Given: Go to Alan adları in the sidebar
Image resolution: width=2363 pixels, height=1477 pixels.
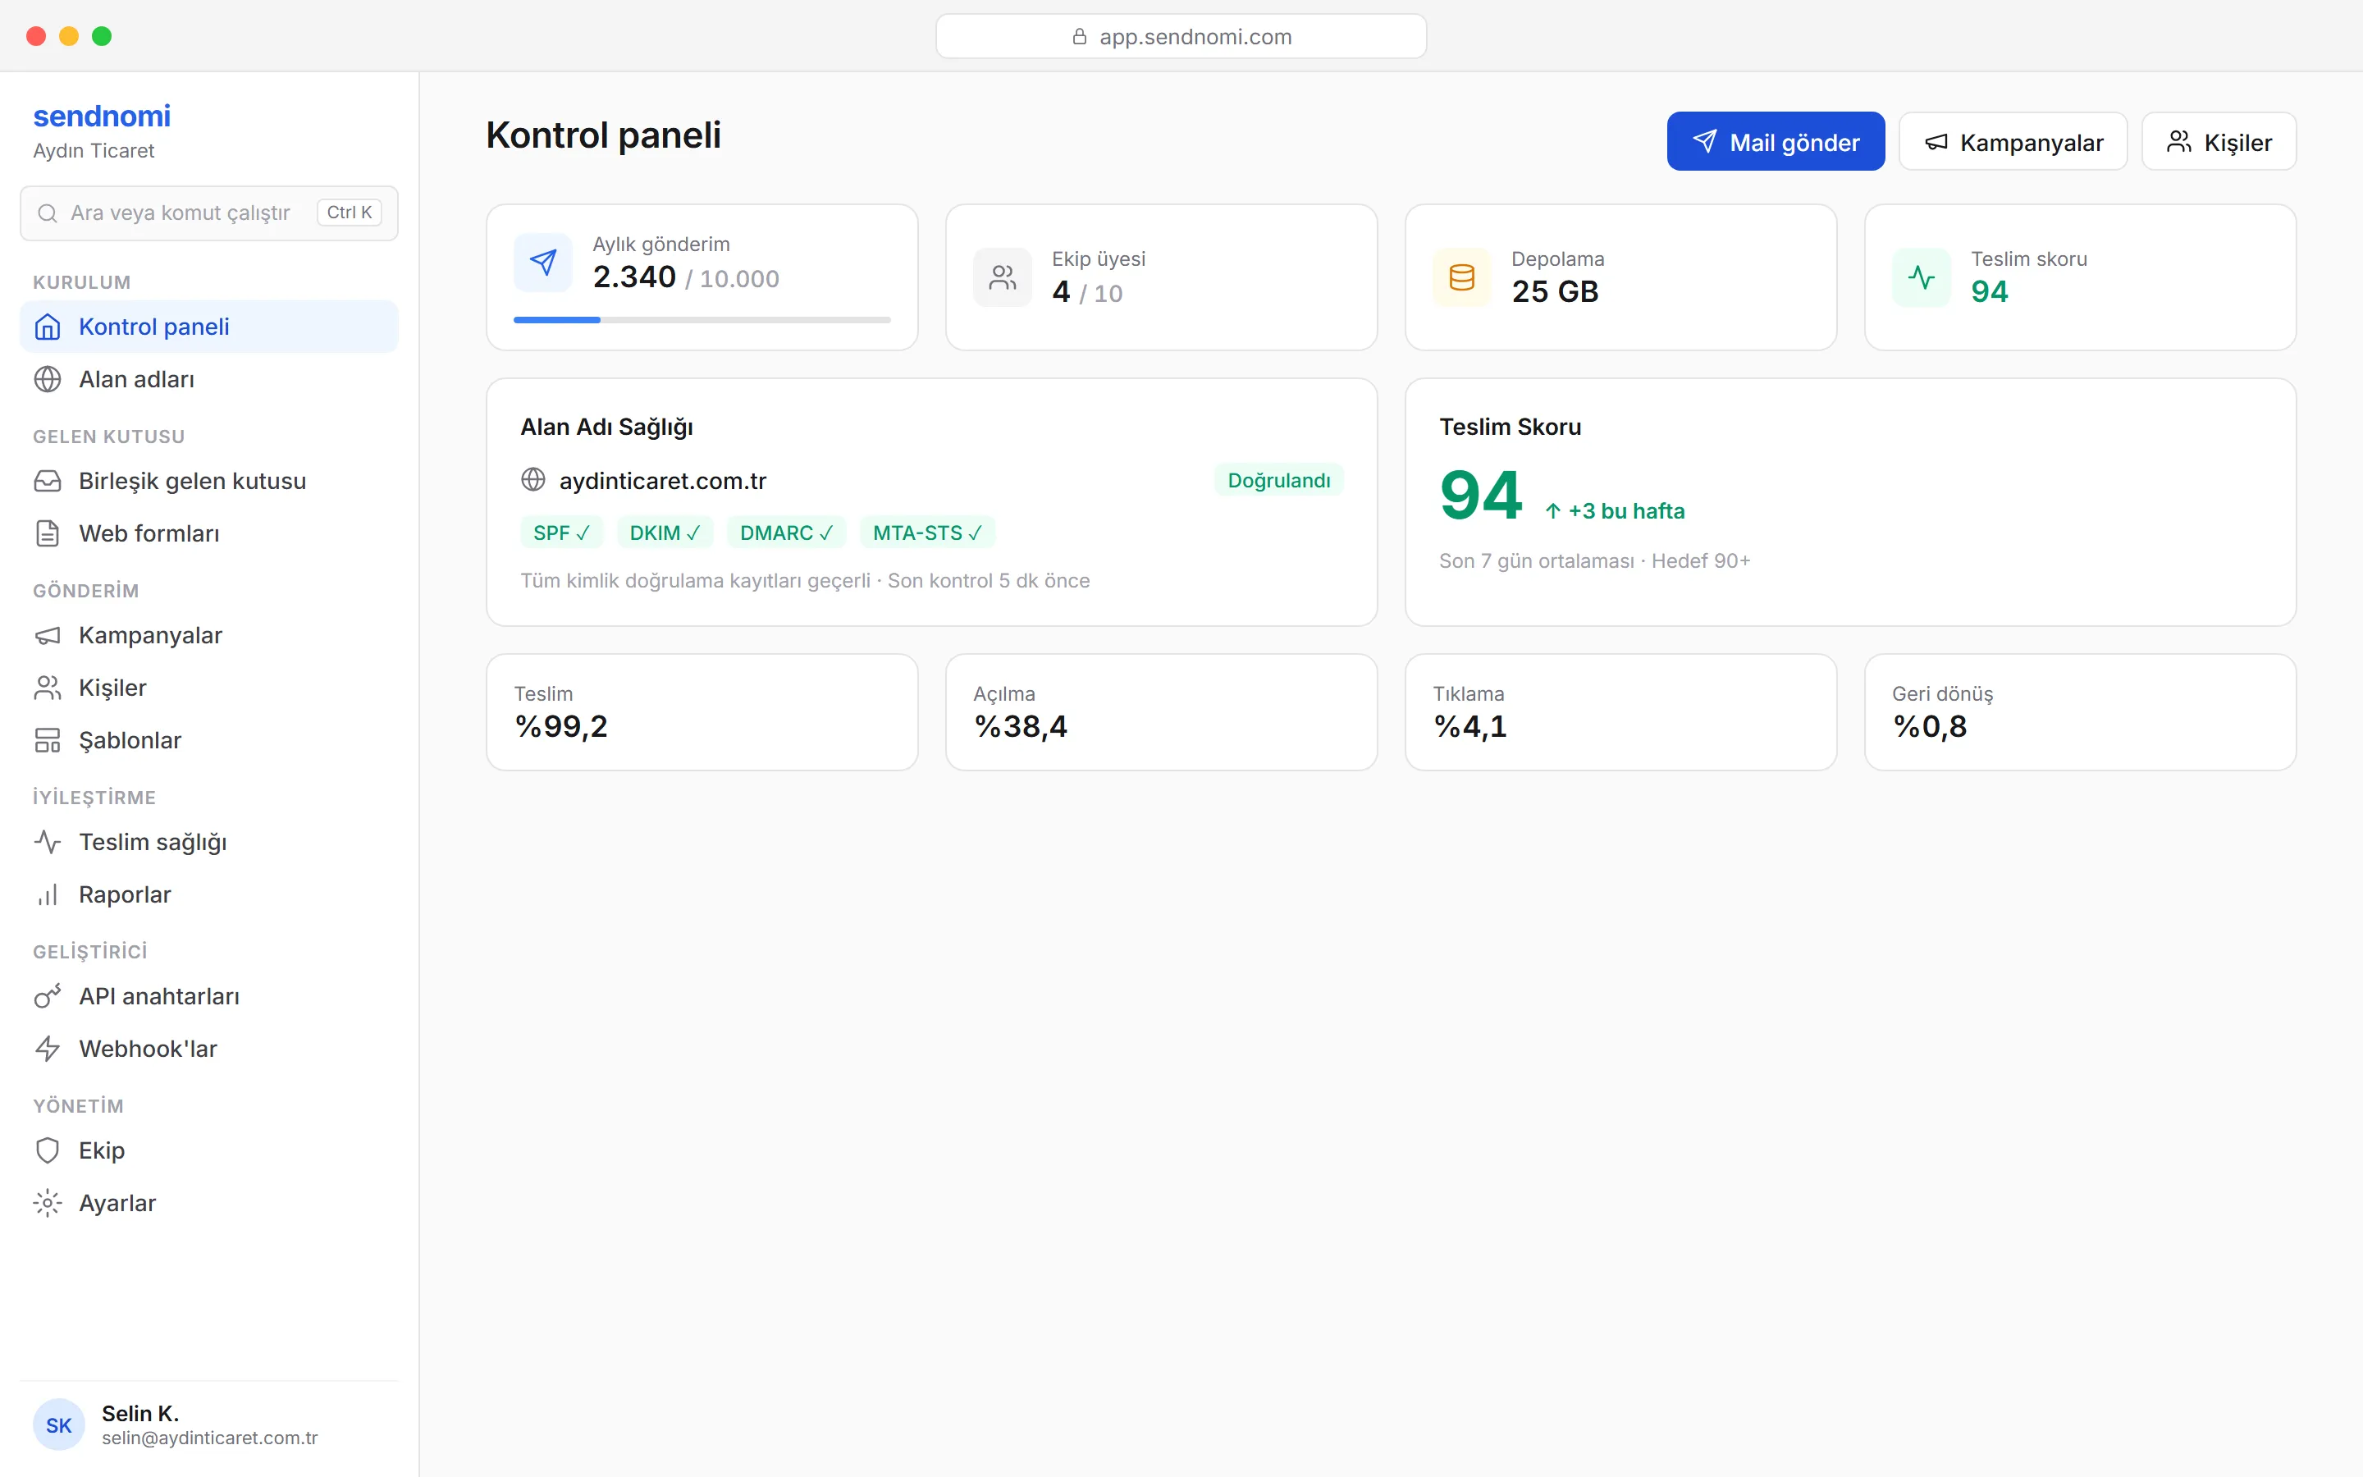Looking at the screenshot, I should [x=209, y=379].
